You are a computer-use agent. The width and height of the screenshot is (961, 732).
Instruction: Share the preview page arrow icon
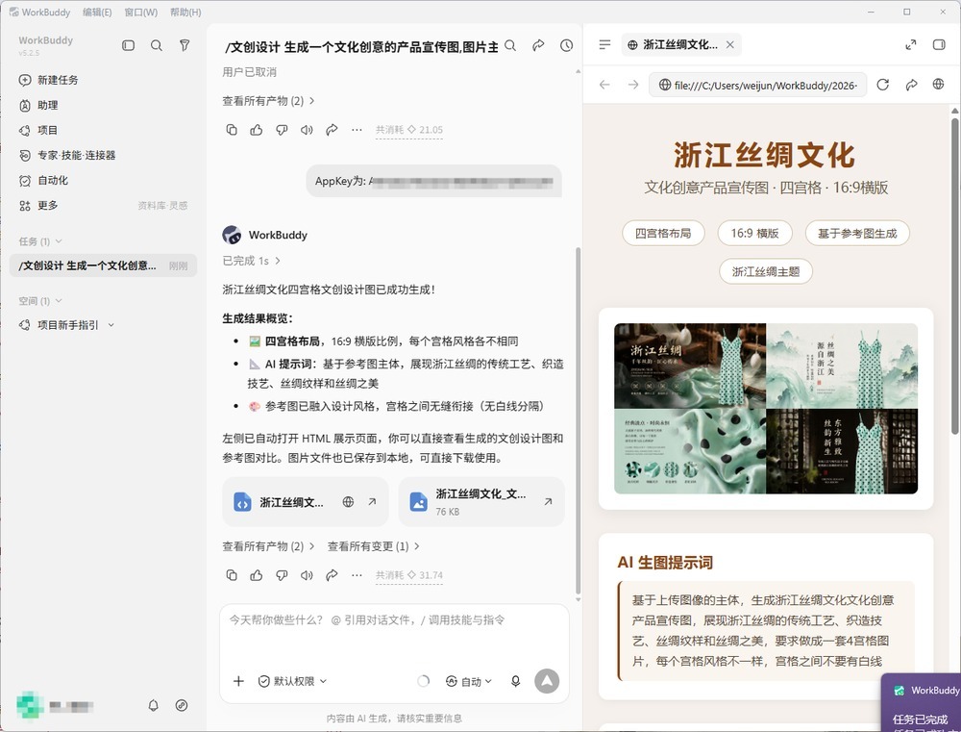coord(911,85)
